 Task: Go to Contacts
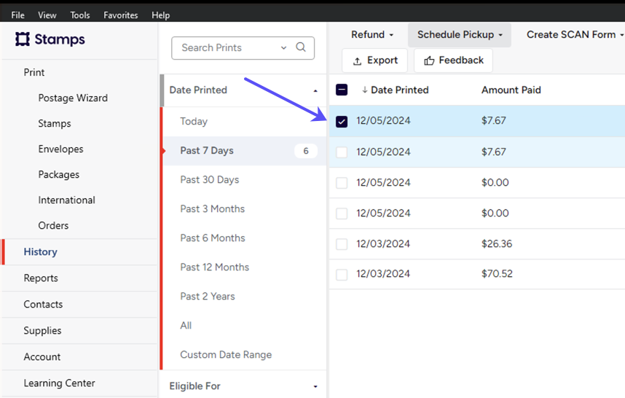click(79, 305)
